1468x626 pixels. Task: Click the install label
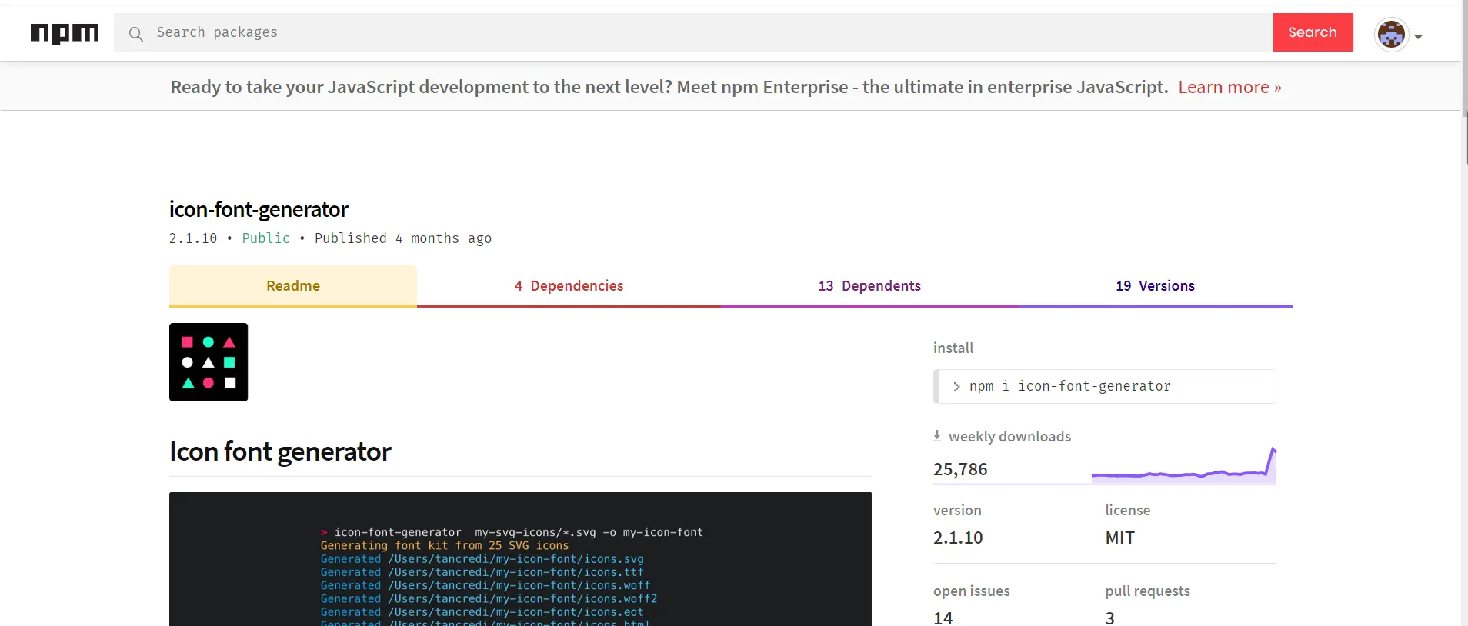[x=953, y=348]
